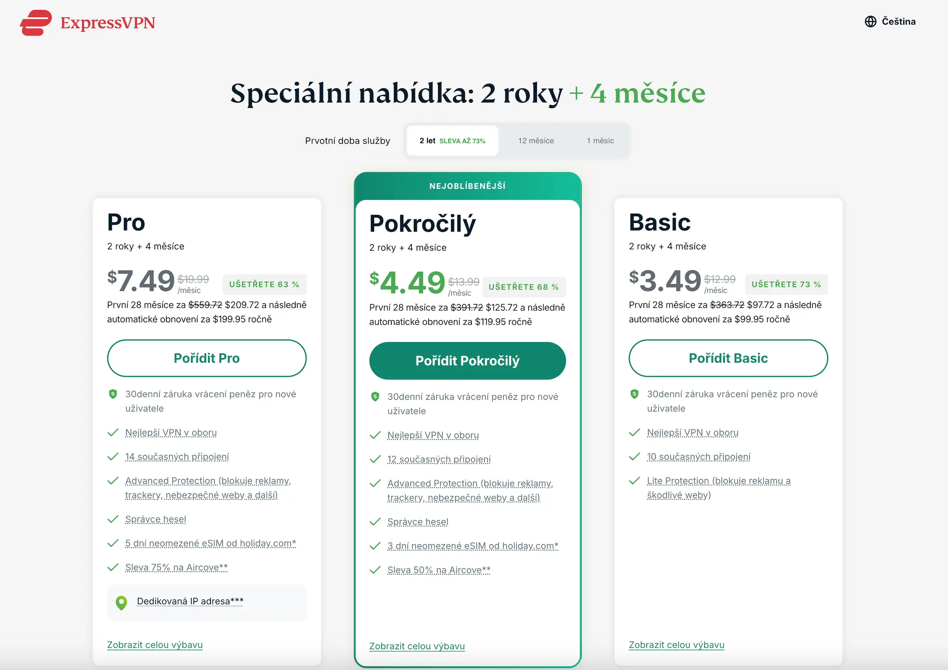Expand full features of Pokročilý plan

tap(417, 646)
